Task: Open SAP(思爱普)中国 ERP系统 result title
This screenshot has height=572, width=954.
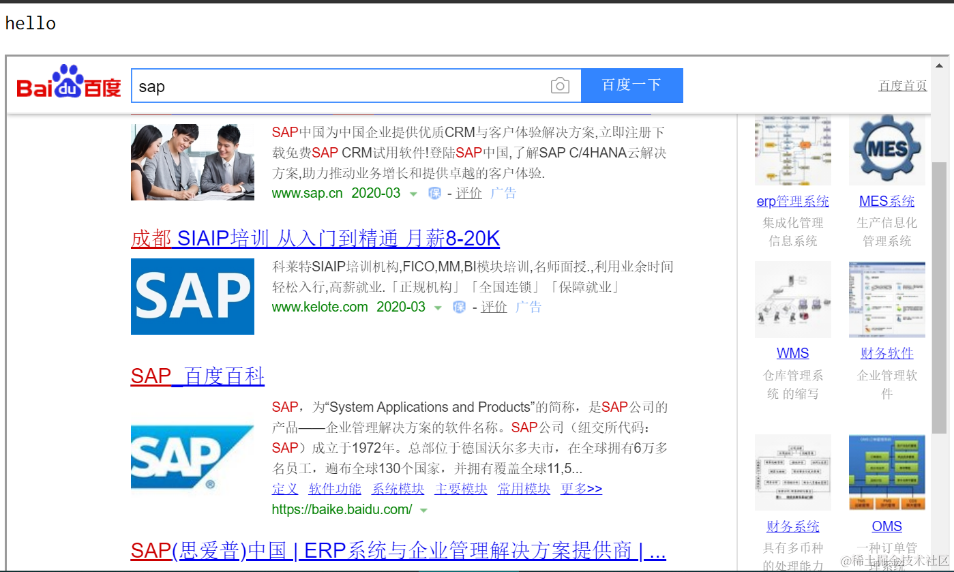Action: click(398, 551)
